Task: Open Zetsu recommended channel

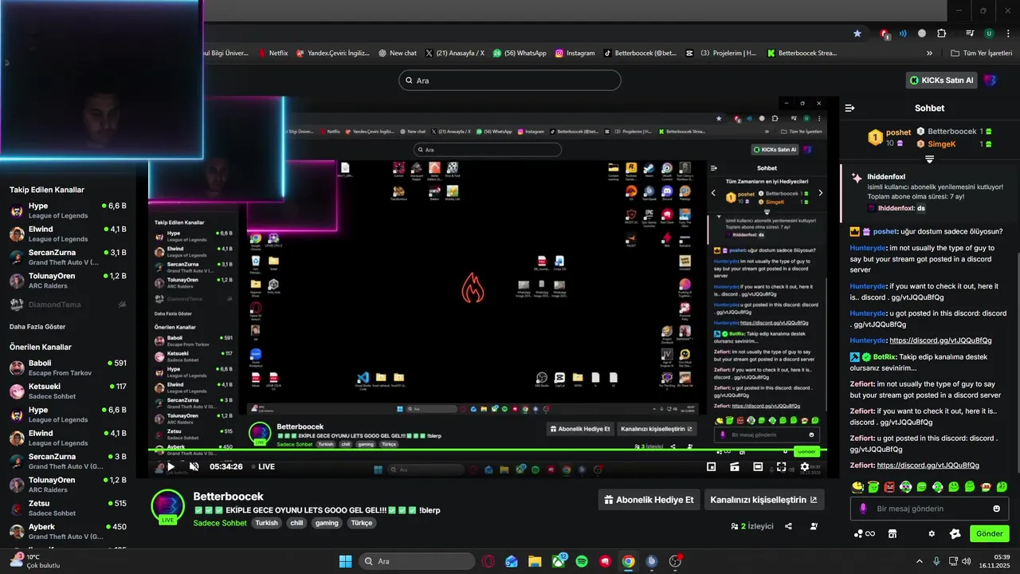Action: (x=68, y=508)
